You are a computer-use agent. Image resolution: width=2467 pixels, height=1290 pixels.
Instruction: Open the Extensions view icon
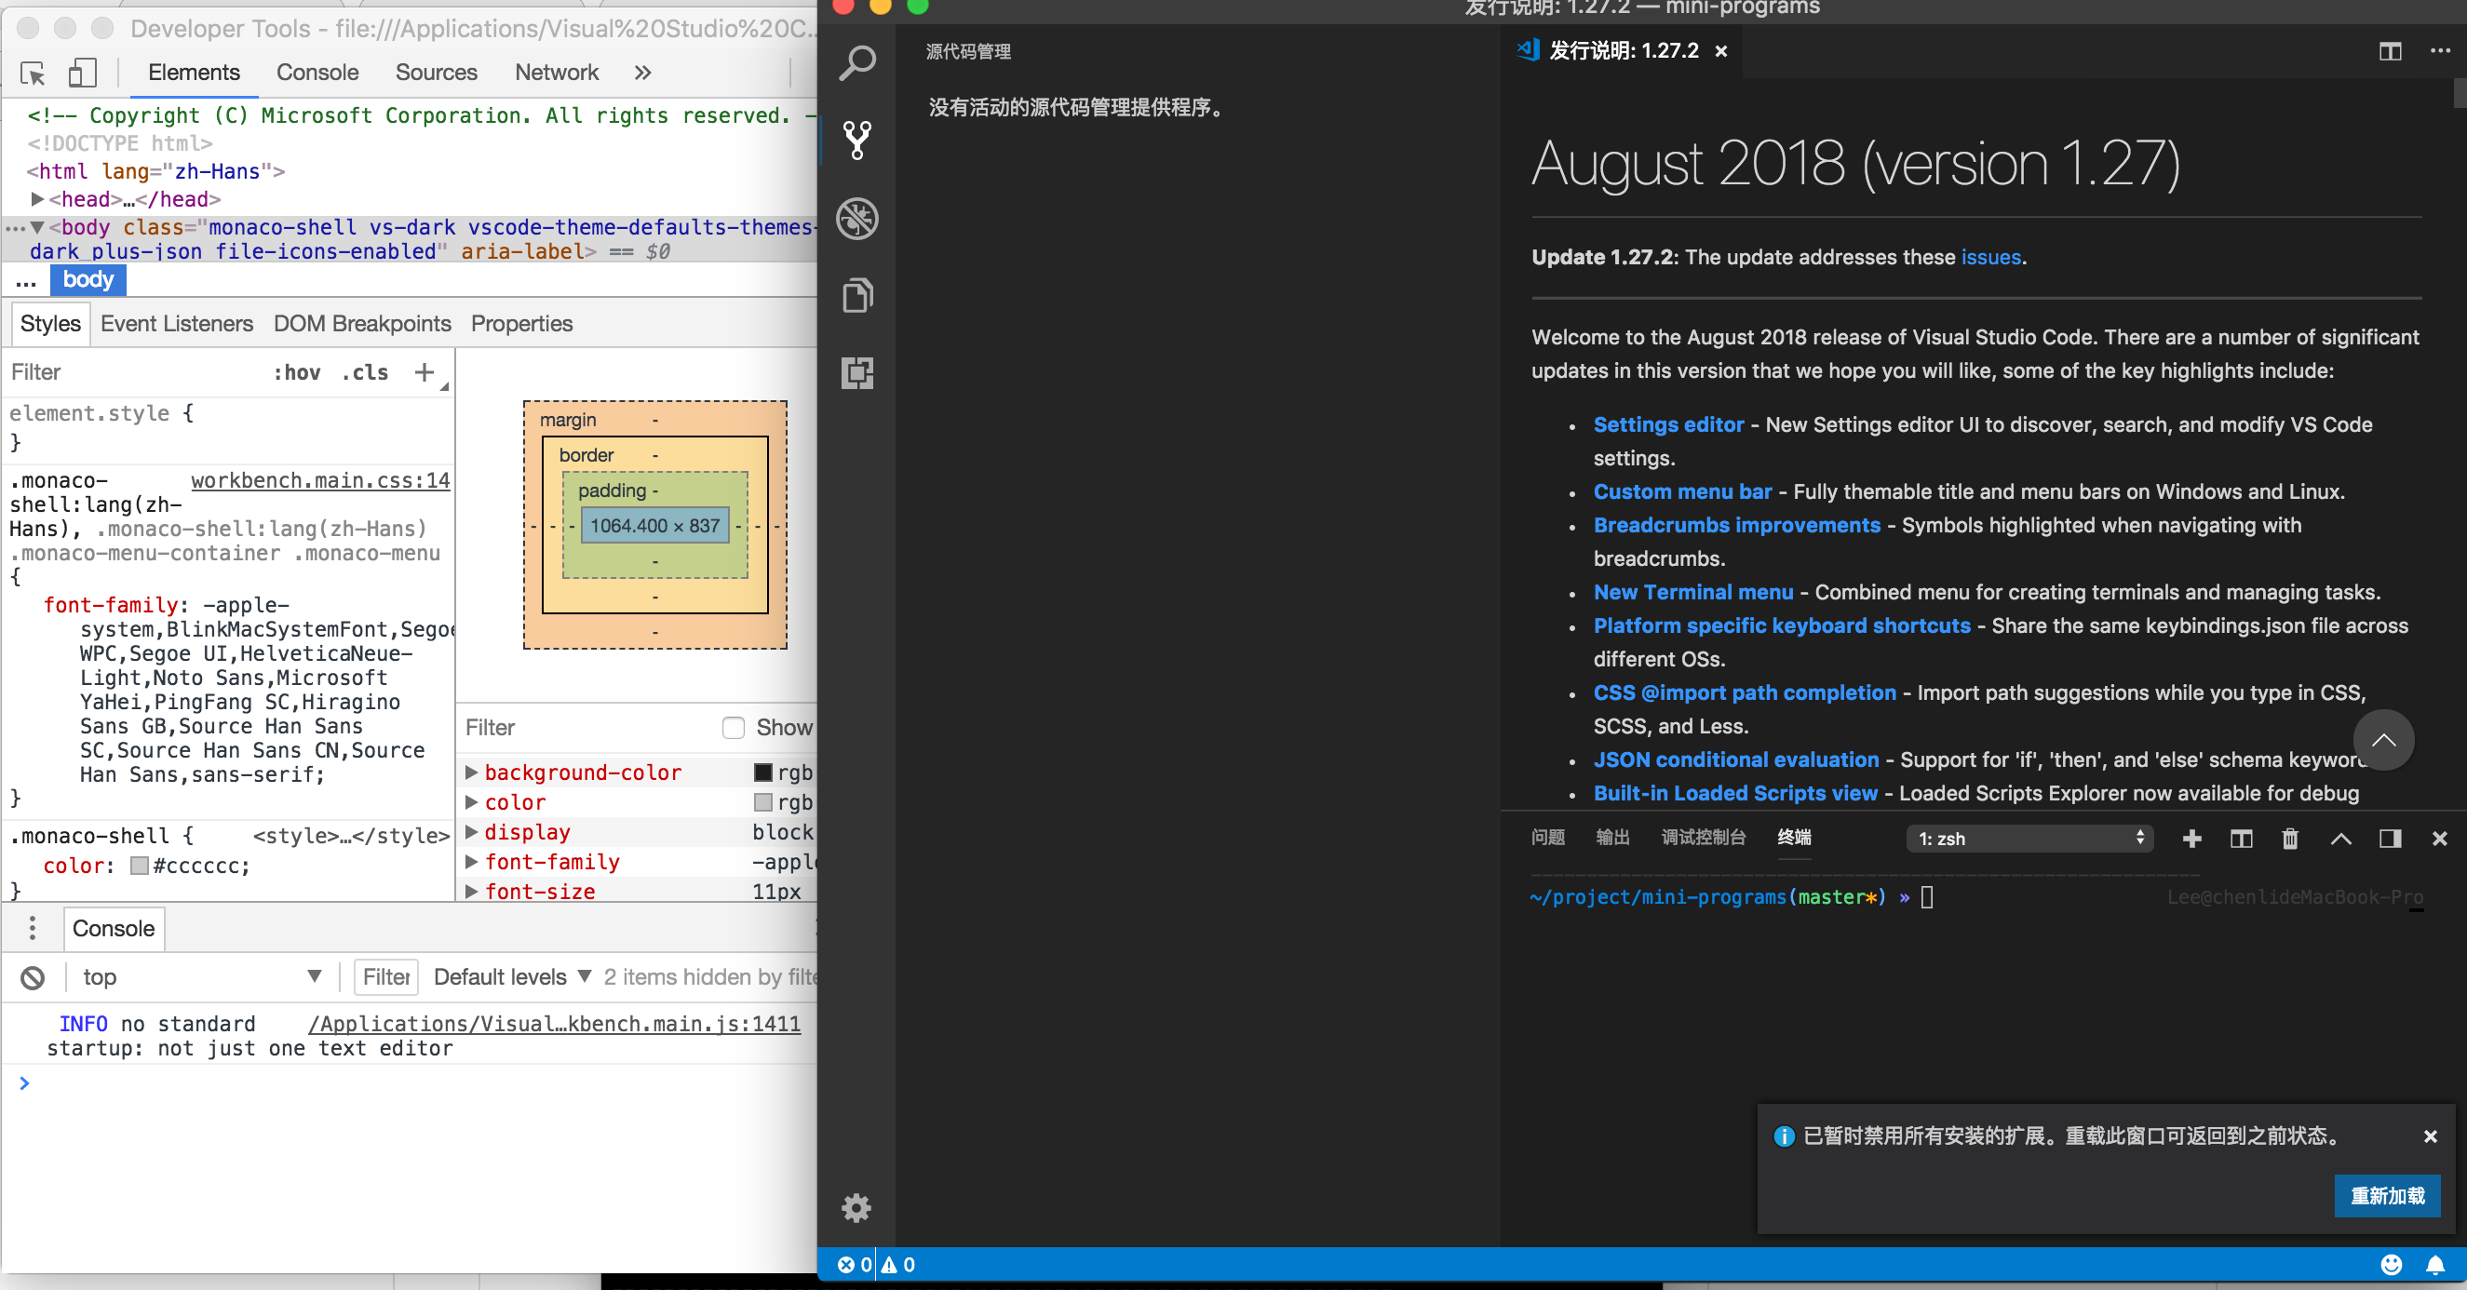coord(856,373)
